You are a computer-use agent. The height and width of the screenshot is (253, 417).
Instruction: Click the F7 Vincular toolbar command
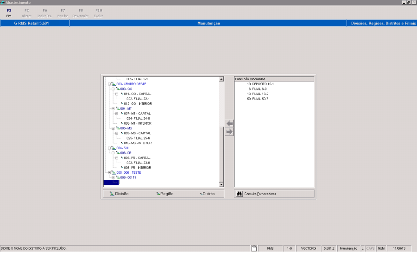pyautogui.click(x=63, y=13)
